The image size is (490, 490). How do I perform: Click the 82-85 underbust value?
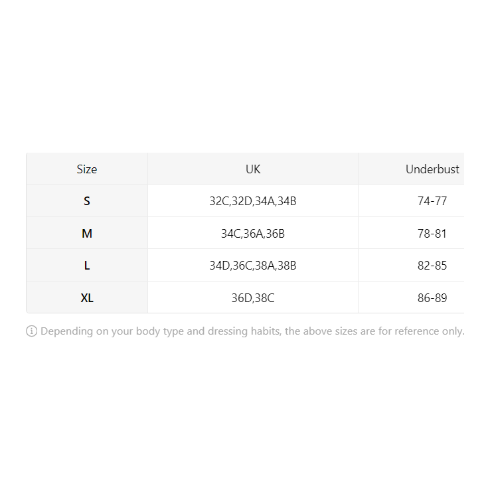click(x=432, y=266)
